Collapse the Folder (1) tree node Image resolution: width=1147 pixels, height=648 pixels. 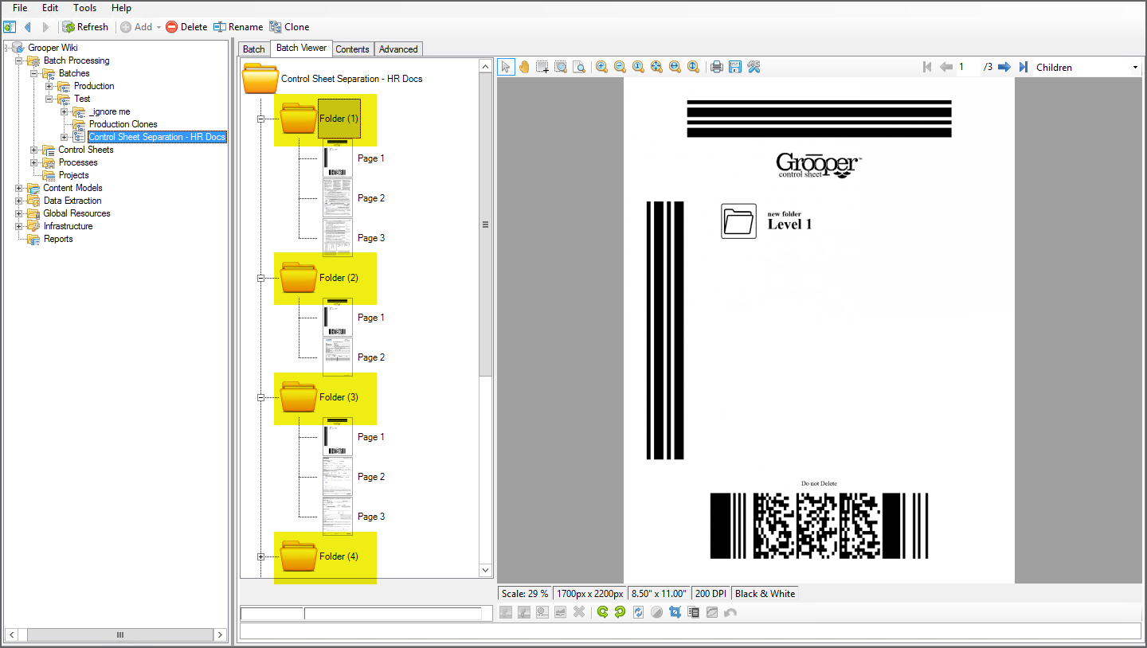(260, 119)
